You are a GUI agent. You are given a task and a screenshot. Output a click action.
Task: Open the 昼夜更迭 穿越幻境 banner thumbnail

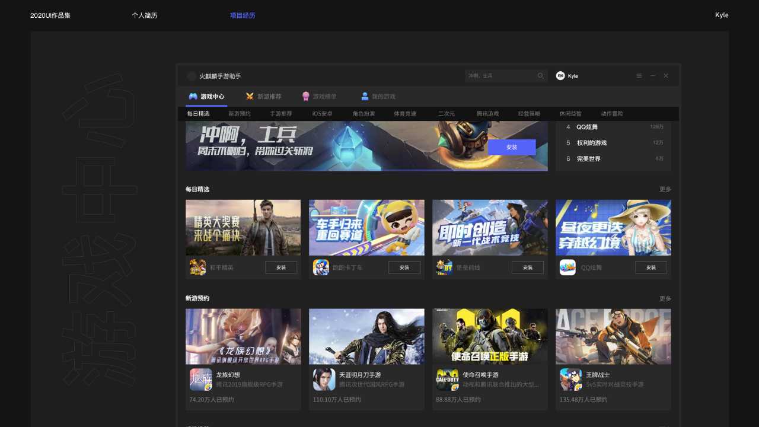tap(613, 228)
